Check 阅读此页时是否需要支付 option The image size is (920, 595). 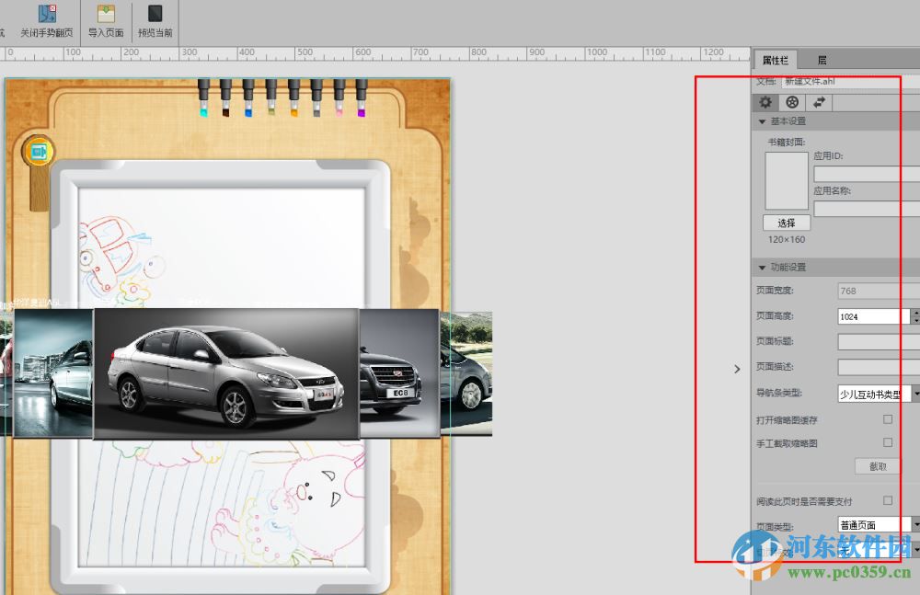(x=888, y=501)
